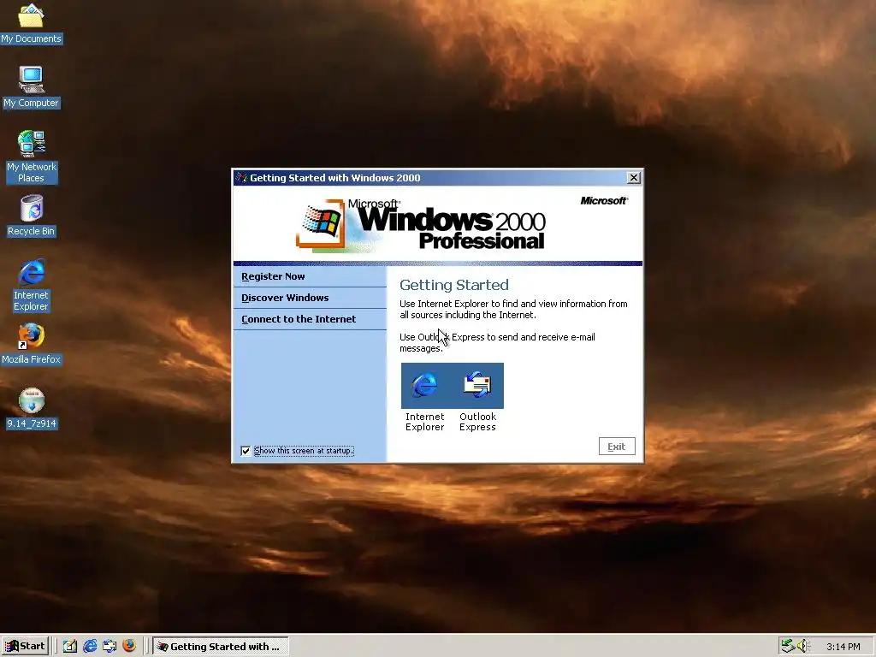Launch Outlook Express from Getting Started panel
This screenshot has height=657, width=876.
(477, 386)
